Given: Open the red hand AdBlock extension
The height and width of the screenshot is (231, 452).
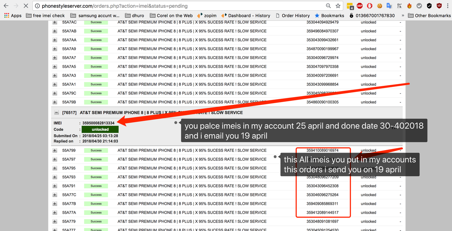Looking at the screenshot, I should click(369, 6).
